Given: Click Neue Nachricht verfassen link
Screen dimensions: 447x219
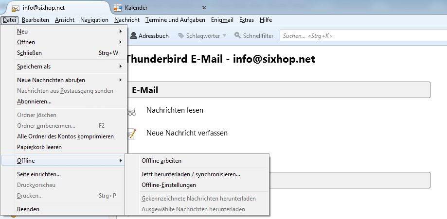Looking at the screenshot, I should click(x=187, y=133).
